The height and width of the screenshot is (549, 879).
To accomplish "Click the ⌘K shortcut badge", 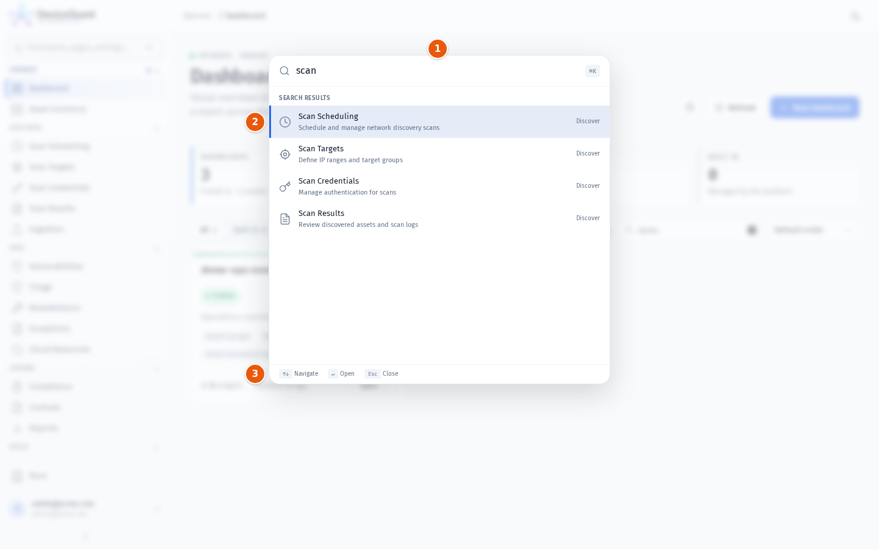I will [x=592, y=71].
